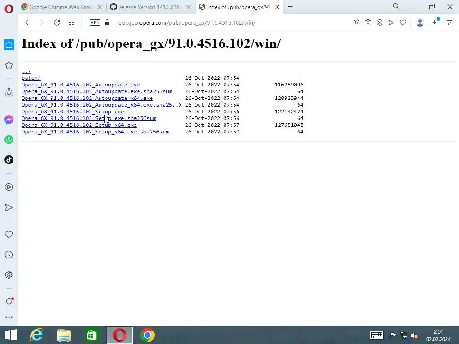Take a snapshot with camera icon
459x344 pixels.
(368, 22)
